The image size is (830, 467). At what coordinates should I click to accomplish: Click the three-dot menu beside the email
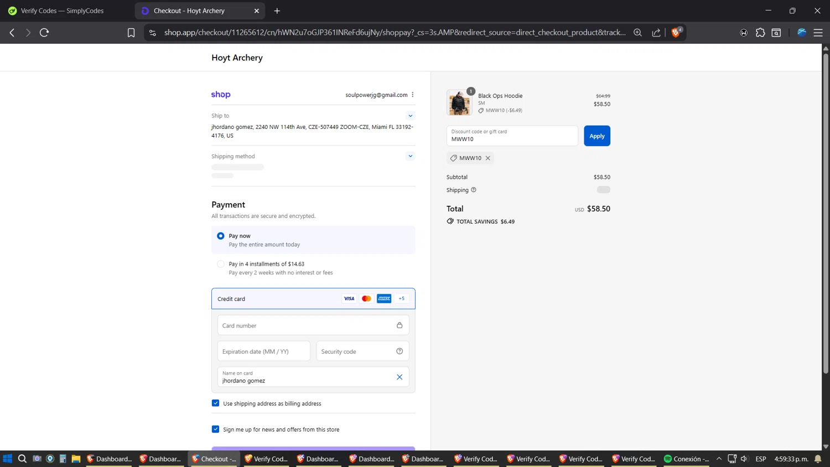click(x=413, y=95)
